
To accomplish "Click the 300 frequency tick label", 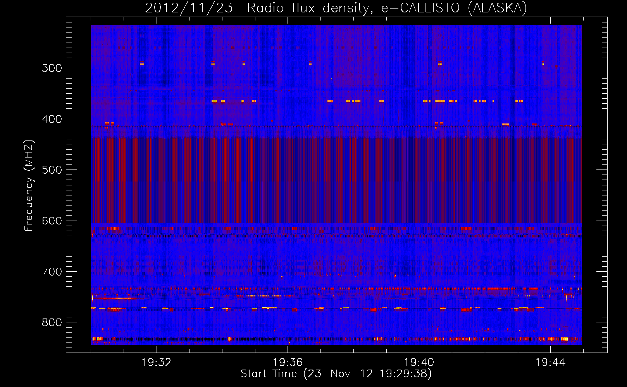I will click(52, 68).
